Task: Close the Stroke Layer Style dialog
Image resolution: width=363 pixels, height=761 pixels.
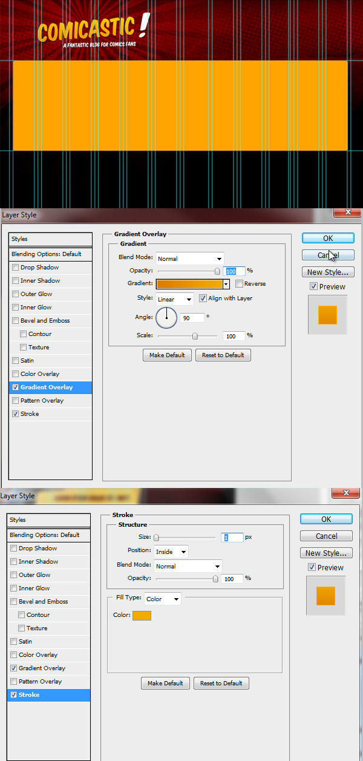Action: [346, 493]
